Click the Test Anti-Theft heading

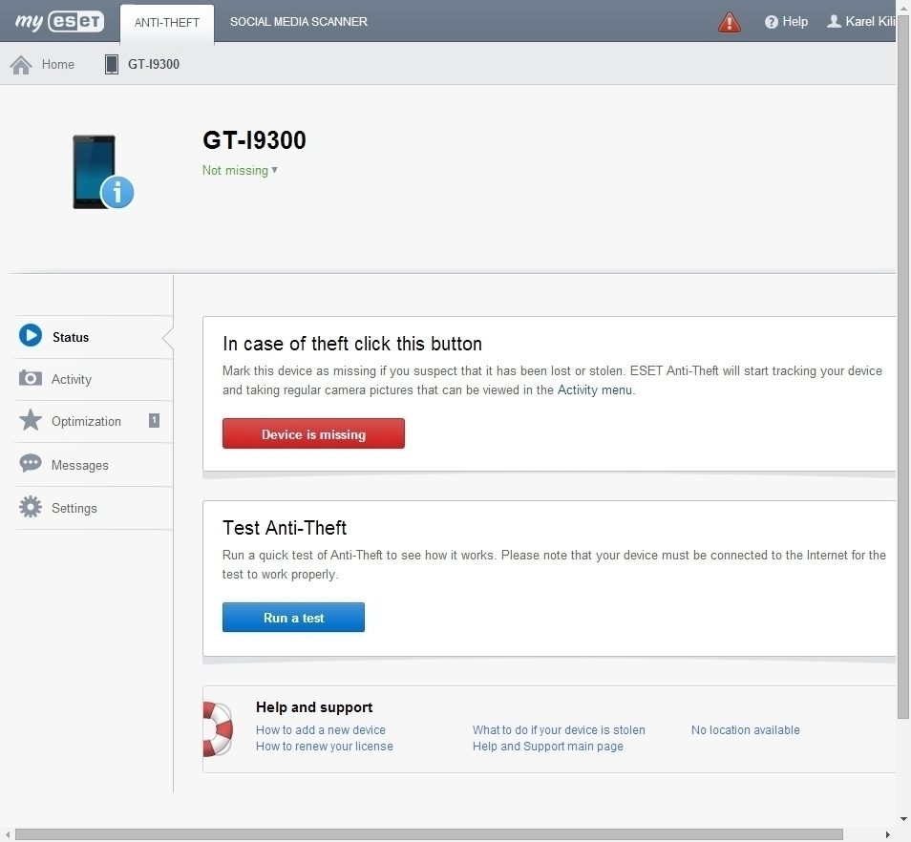(285, 528)
